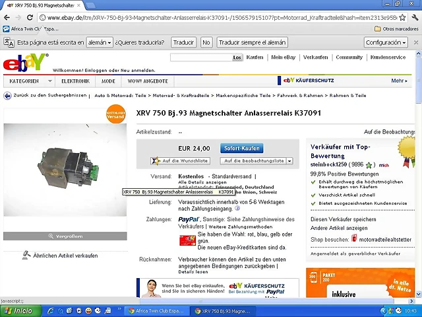
Task: Open the alemán language dropdown
Action: click(100, 42)
